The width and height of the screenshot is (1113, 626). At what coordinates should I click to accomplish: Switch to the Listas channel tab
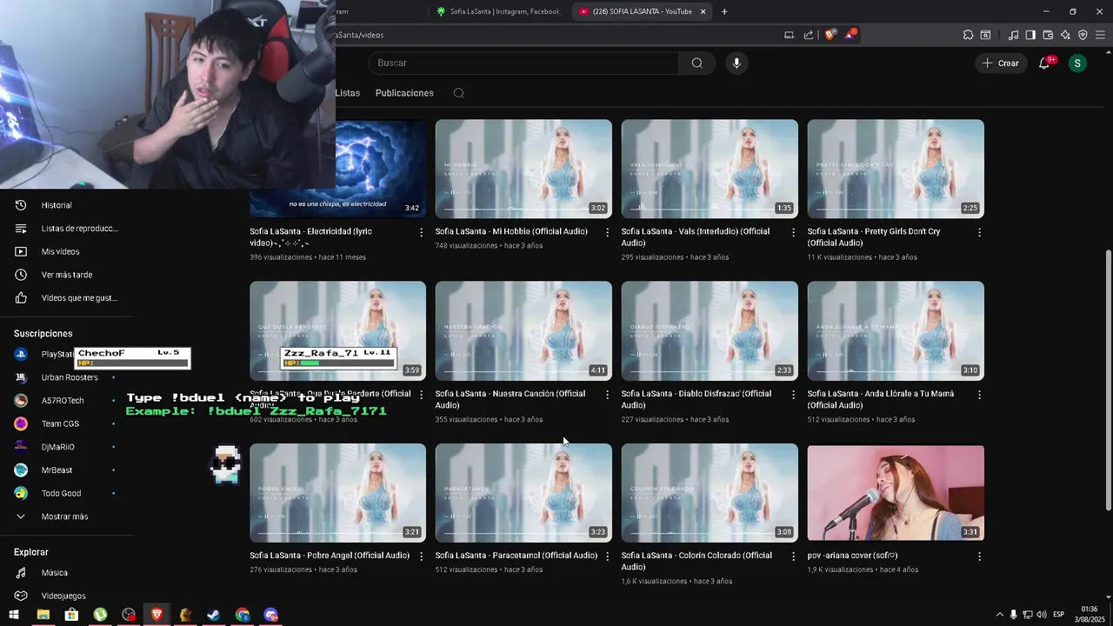347,93
